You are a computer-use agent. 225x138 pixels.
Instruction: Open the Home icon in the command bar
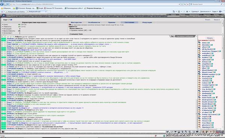[x=174, y=12]
